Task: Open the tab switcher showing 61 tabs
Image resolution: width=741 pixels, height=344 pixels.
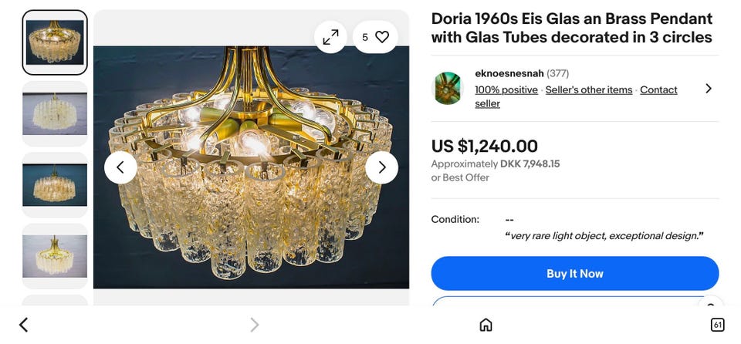Action: (717, 325)
